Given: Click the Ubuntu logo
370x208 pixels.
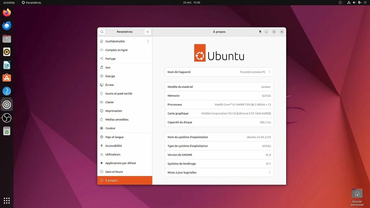Looking at the screenshot, I should pyautogui.click(x=219, y=53).
